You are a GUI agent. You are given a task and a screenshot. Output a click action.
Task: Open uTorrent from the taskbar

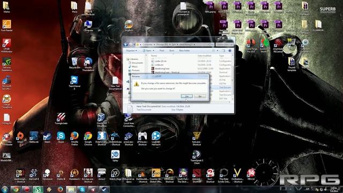coord(38,189)
